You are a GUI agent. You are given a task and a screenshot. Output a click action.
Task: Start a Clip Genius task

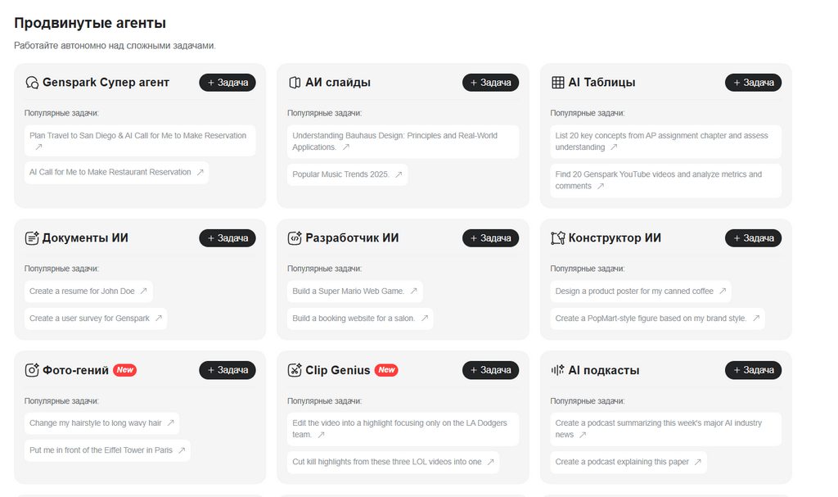point(490,370)
